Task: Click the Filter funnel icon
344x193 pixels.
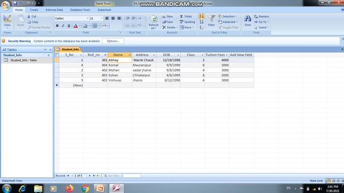Action: pos(211,18)
